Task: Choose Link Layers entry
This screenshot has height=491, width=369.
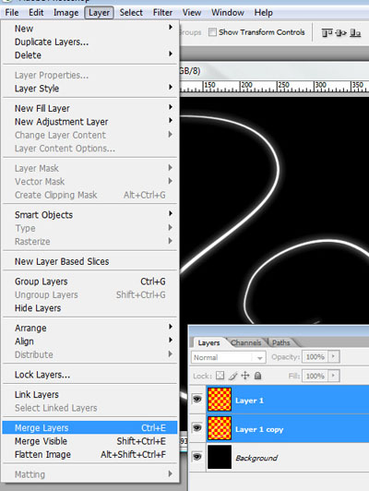Action: (89, 395)
